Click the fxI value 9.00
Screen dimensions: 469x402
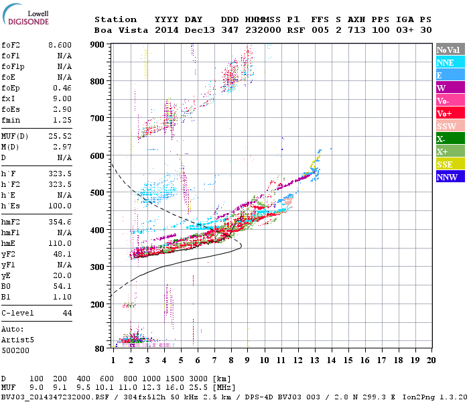[x=62, y=98]
